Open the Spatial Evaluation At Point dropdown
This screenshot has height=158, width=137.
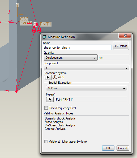pos(87,88)
